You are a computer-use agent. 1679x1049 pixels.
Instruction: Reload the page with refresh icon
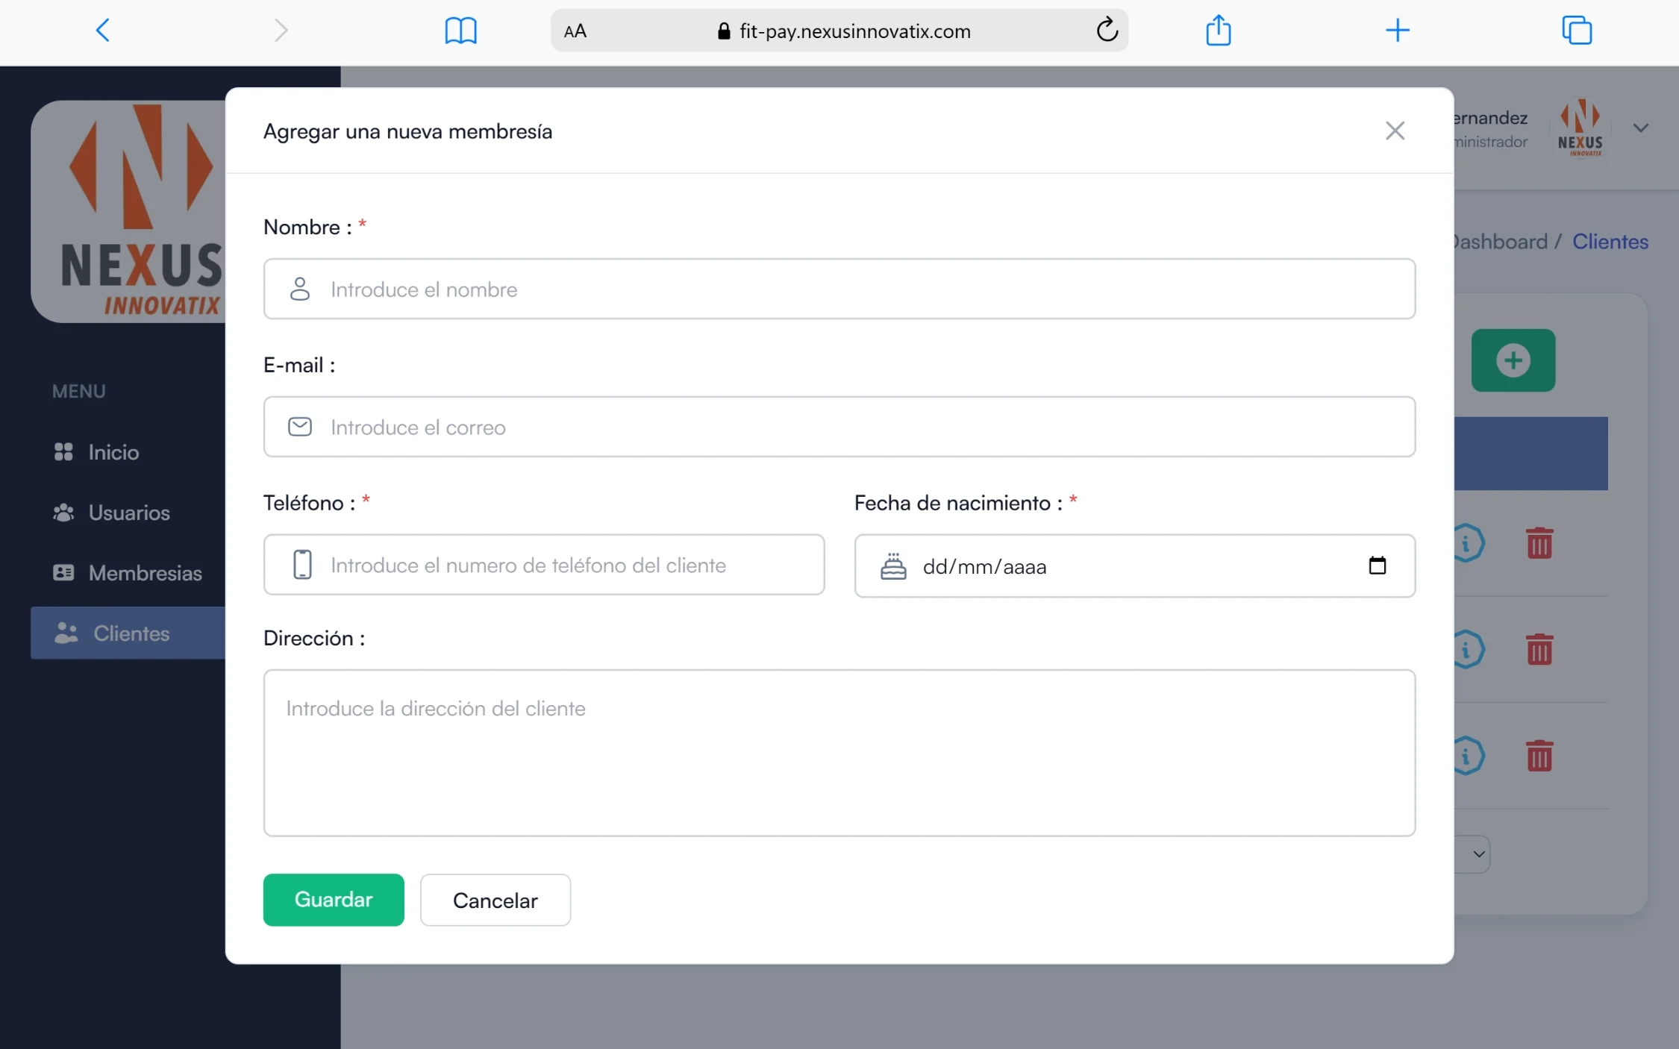click(x=1107, y=31)
